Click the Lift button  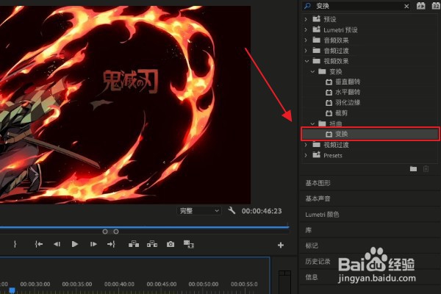coord(134,244)
